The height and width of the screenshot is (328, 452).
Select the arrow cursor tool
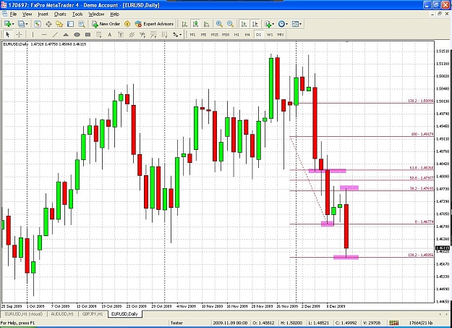8,35
